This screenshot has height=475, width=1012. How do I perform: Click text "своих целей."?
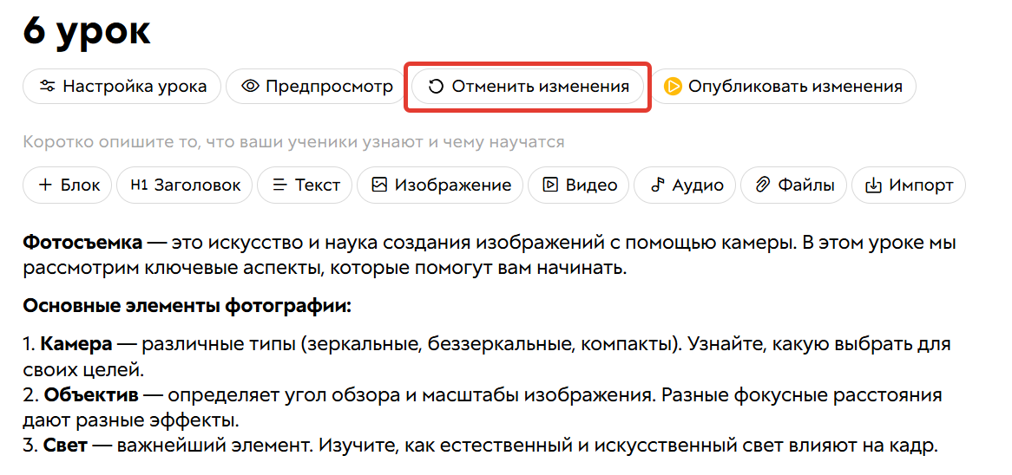point(82,371)
